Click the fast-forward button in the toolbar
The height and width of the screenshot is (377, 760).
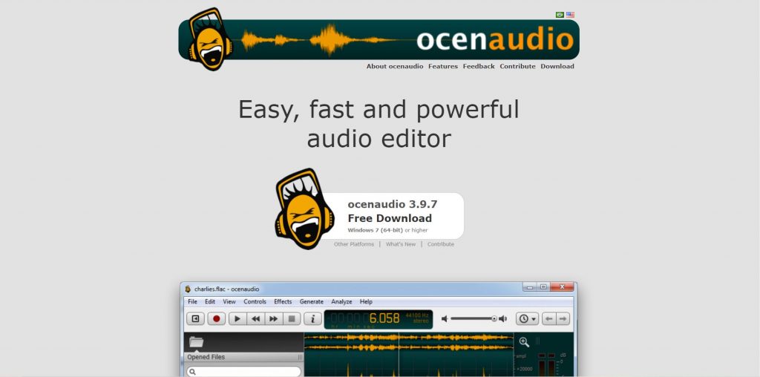point(273,318)
